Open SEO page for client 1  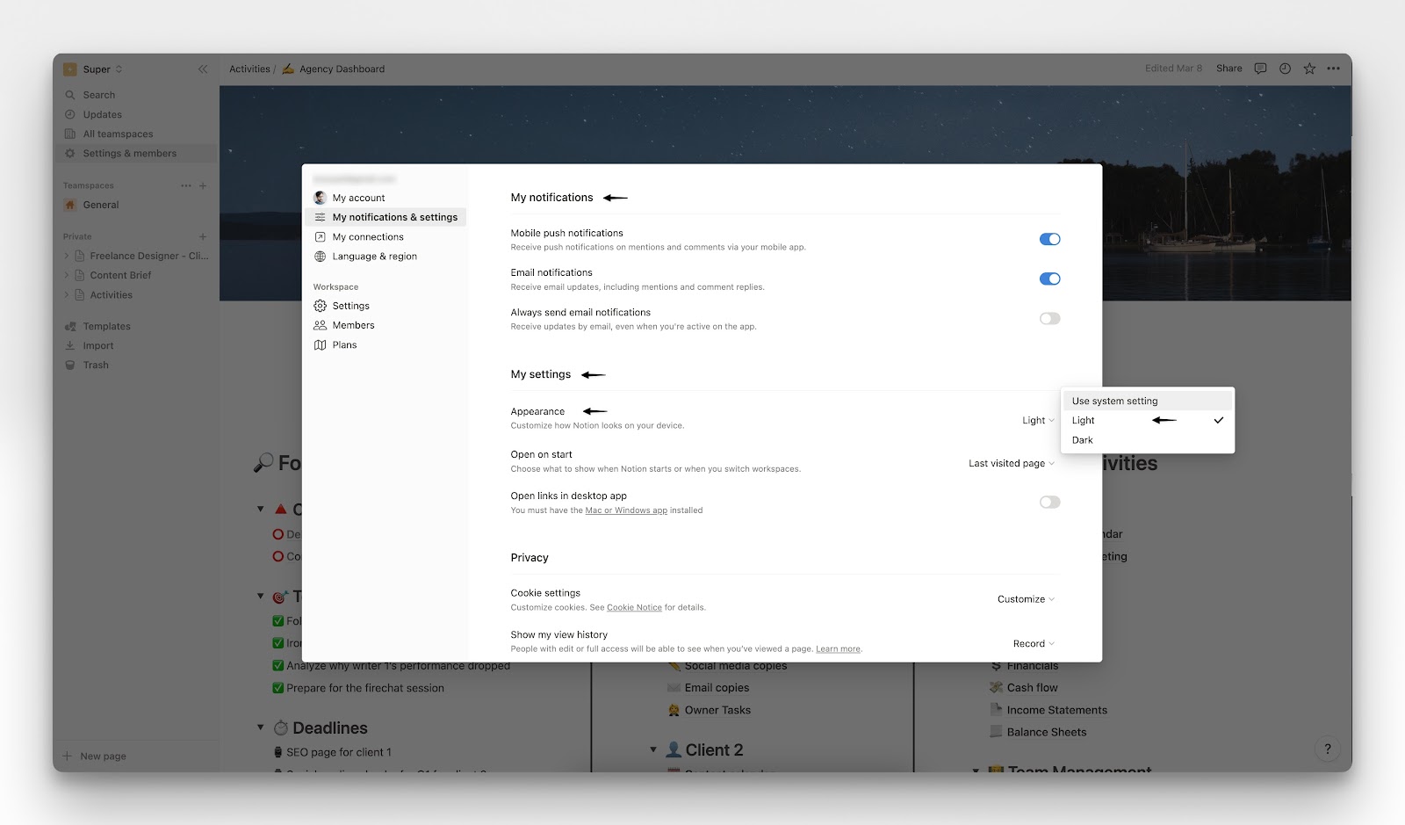click(339, 752)
